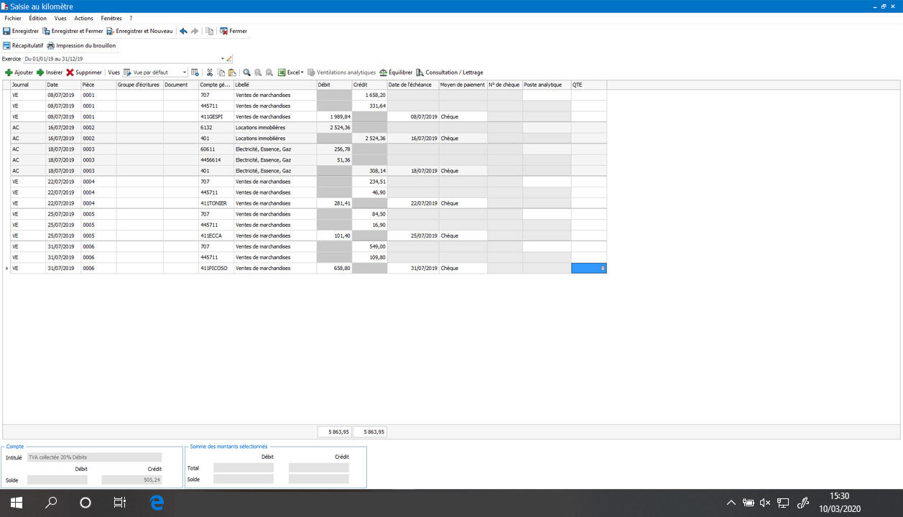The height and width of the screenshot is (517, 903).
Task: Click the undo arrow in the toolbar
Action: coord(183,32)
